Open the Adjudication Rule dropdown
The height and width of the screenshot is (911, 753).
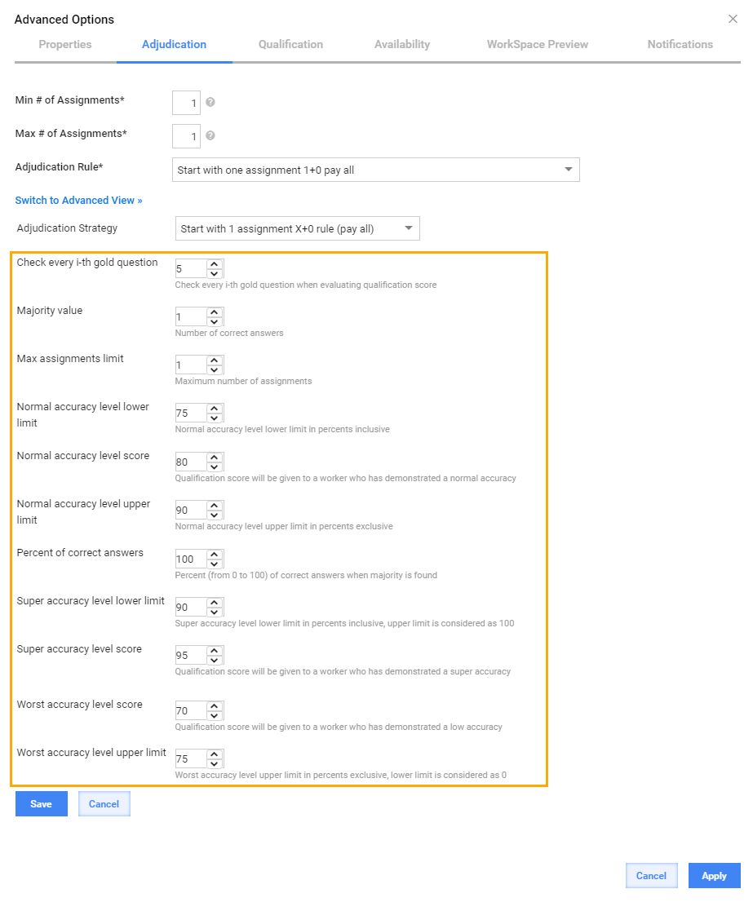[x=376, y=170]
